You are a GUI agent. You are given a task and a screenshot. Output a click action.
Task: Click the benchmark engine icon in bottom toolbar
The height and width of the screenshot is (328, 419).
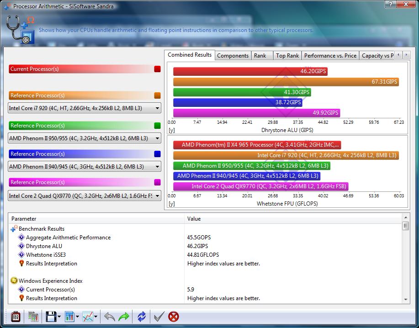pos(16,317)
